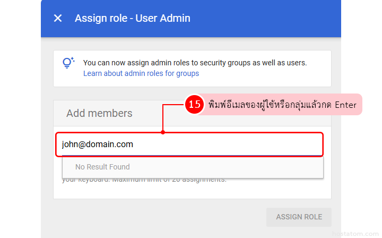Click the Assign role - User Admin title
Screen dimensions: 382x238
[x=132, y=18]
